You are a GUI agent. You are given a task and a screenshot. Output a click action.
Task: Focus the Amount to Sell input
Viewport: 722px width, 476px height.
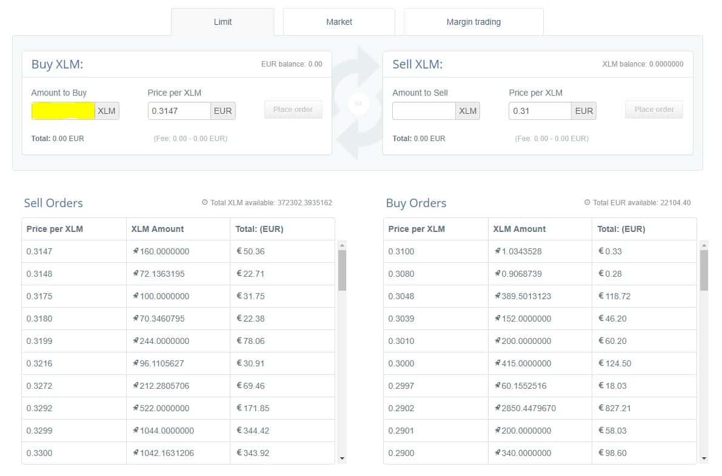(424, 111)
